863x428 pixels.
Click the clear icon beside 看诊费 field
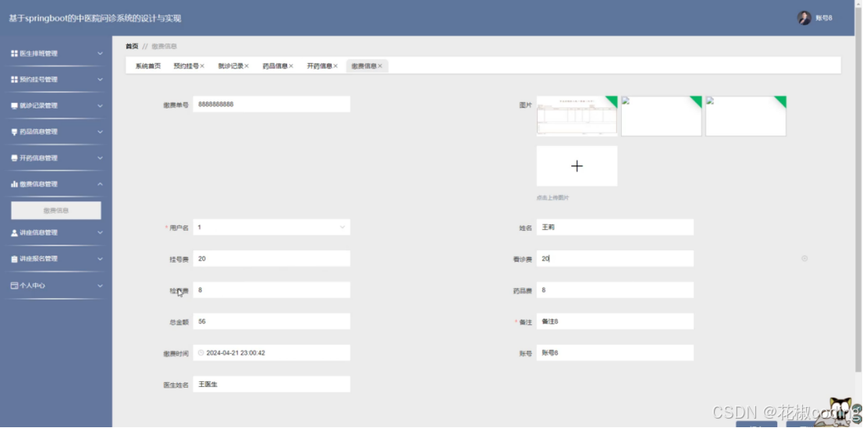(x=804, y=258)
